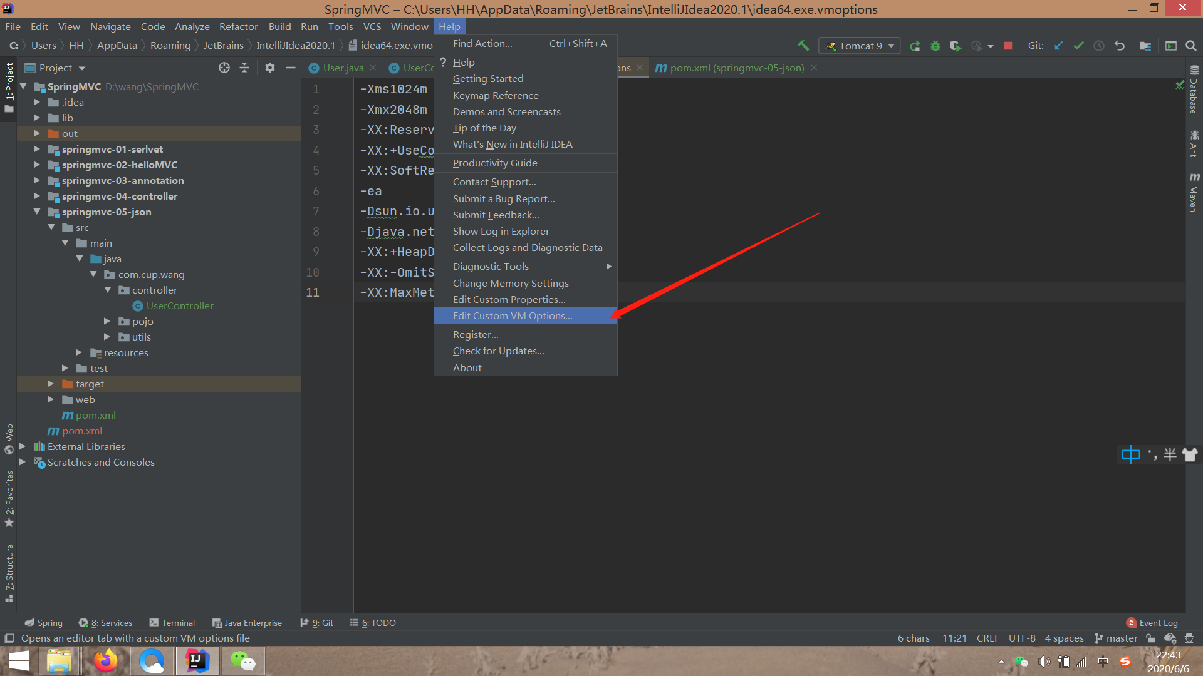Screen dimensions: 1203x676
Task: Commit changes via the green checkmark icon
Action: (x=1079, y=45)
